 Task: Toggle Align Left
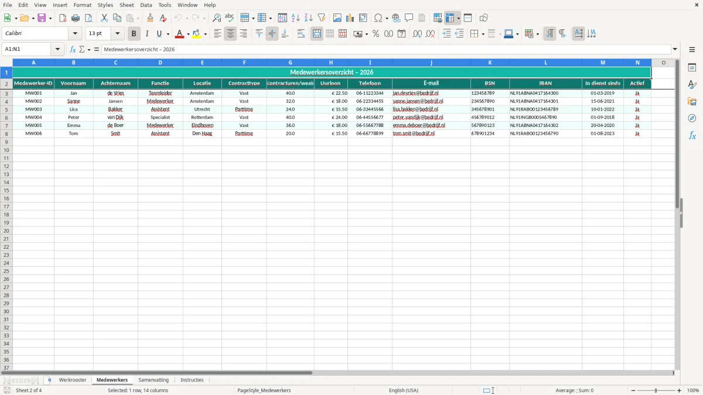217,34
